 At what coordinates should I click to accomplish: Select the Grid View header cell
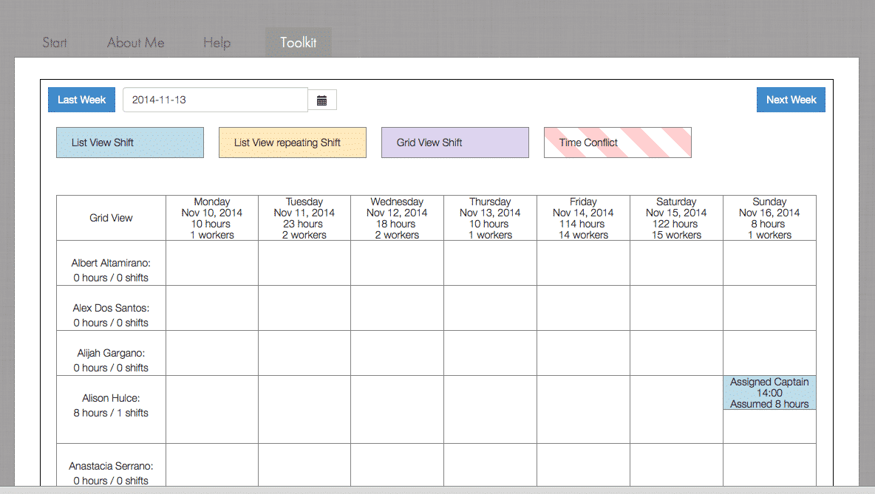click(111, 218)
